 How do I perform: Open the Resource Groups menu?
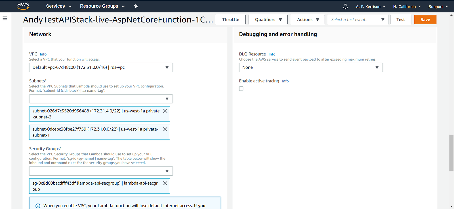102,6
